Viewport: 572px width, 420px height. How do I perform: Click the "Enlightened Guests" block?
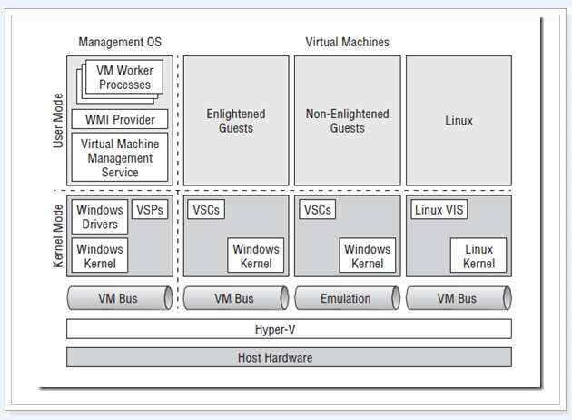point(236,121)
